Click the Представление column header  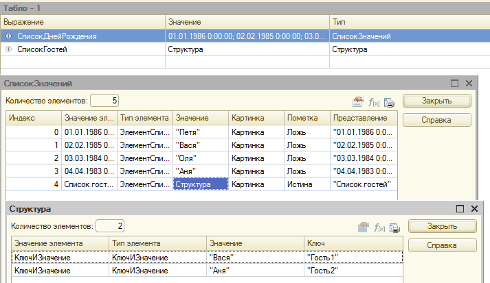tap(364, 118)
